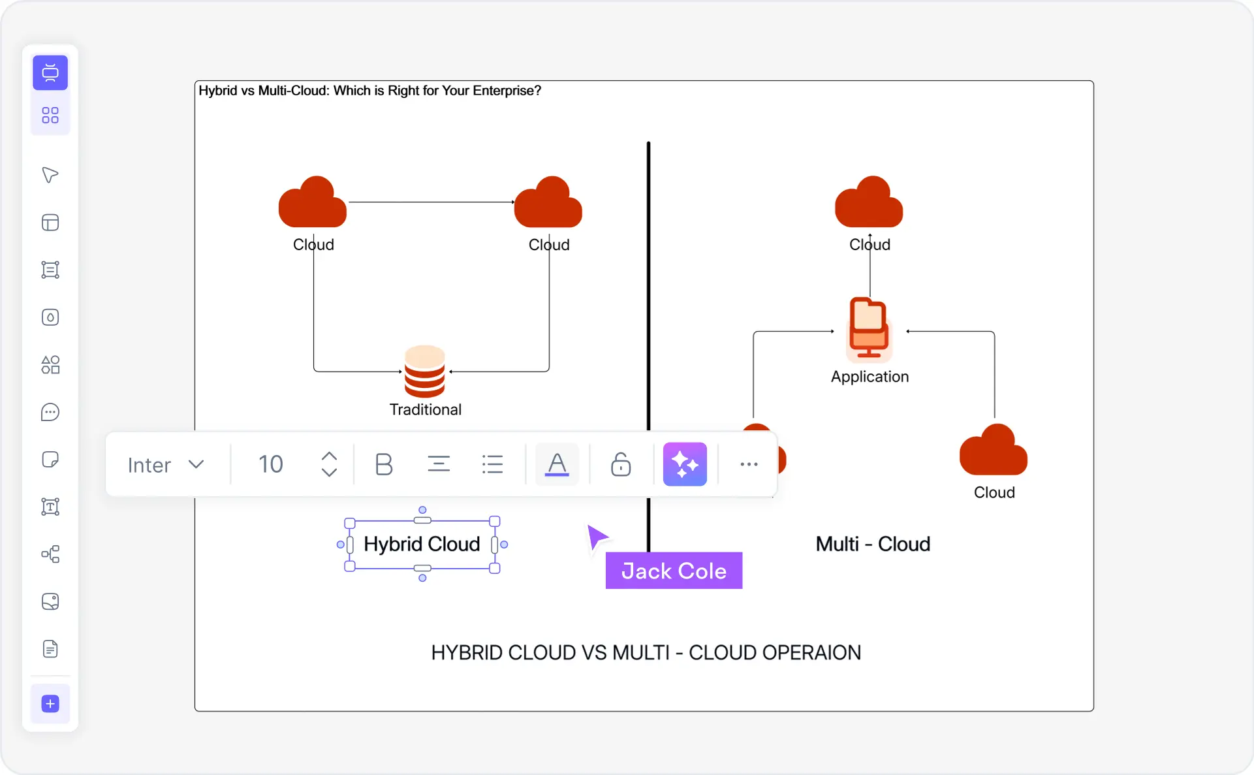Click the font size field showing 10
1254x775 pixels.
point(271,464)
